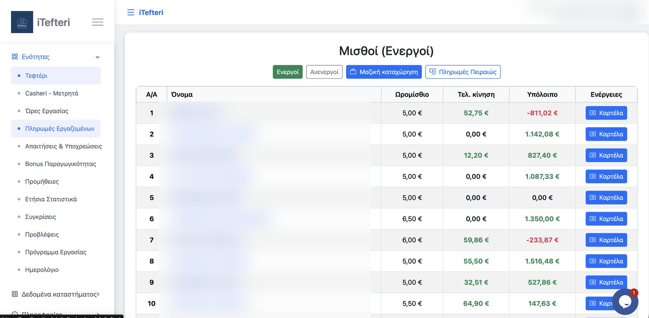Open Καρτέλα for row 8
This screenshot has width=649, height=318.
click(606, 261)
